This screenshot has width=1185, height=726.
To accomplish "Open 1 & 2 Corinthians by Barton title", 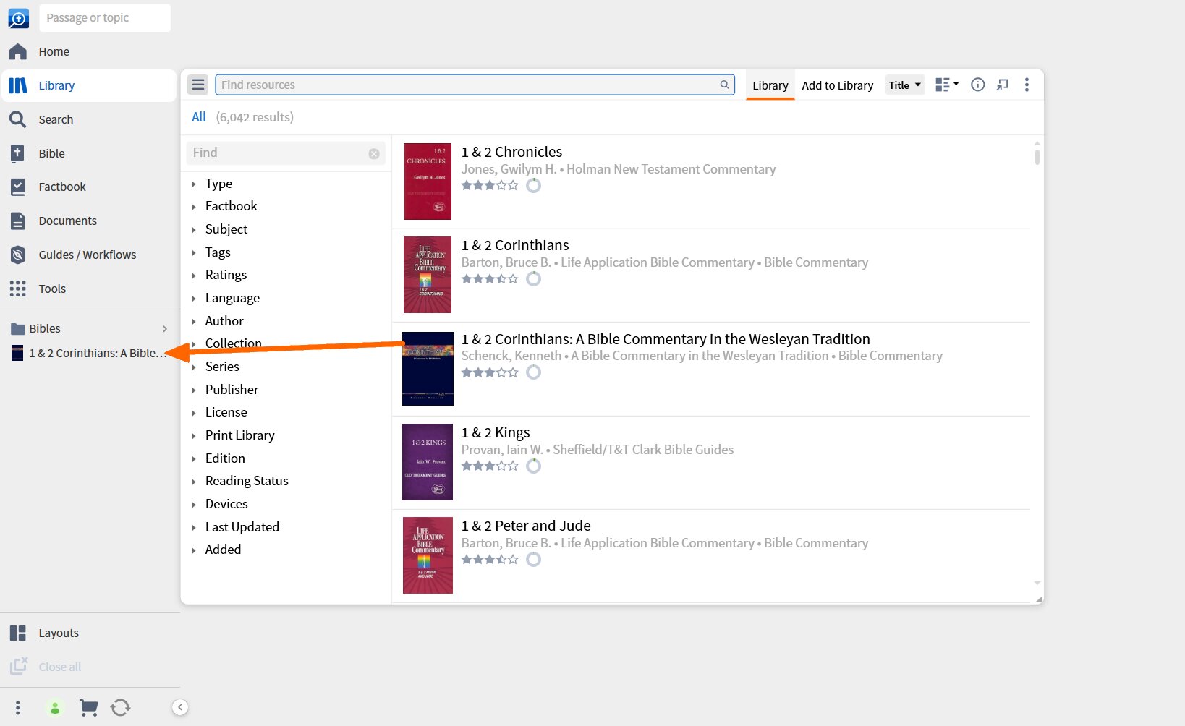I will tap(515, 245).
